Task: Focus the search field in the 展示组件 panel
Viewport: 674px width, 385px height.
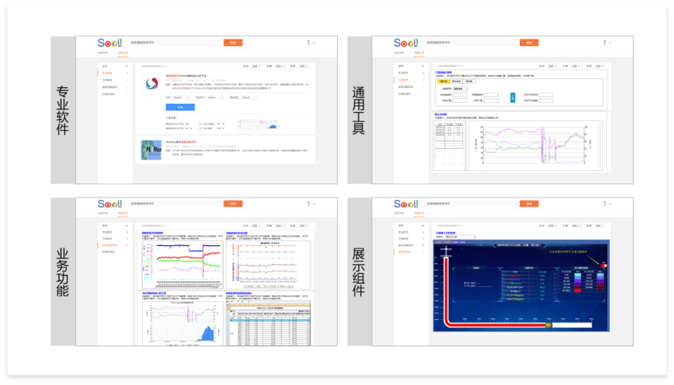Action: 472,203
